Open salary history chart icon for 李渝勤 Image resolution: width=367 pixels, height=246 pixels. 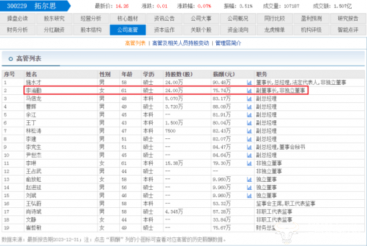click(249, 90)
